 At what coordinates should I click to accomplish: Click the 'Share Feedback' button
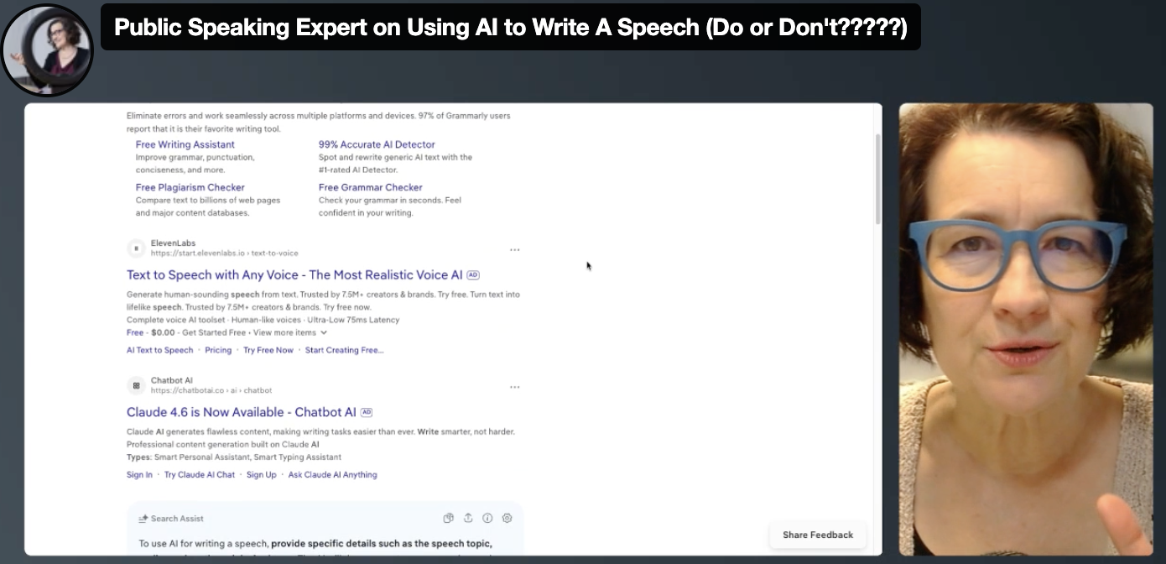pyautogui.click(x=818, y=535)
